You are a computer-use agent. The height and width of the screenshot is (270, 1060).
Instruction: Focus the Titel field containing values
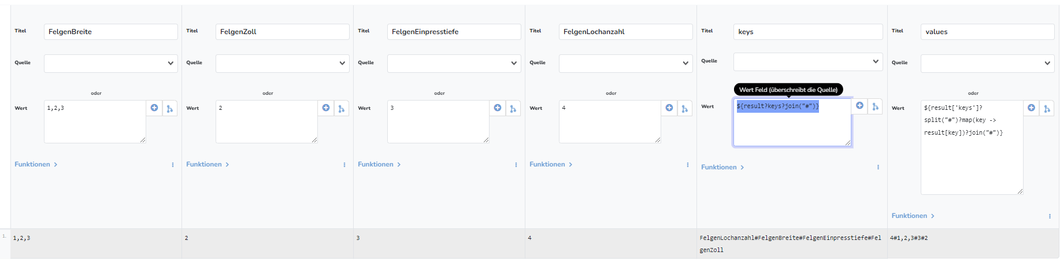click(x=988, y=32)
